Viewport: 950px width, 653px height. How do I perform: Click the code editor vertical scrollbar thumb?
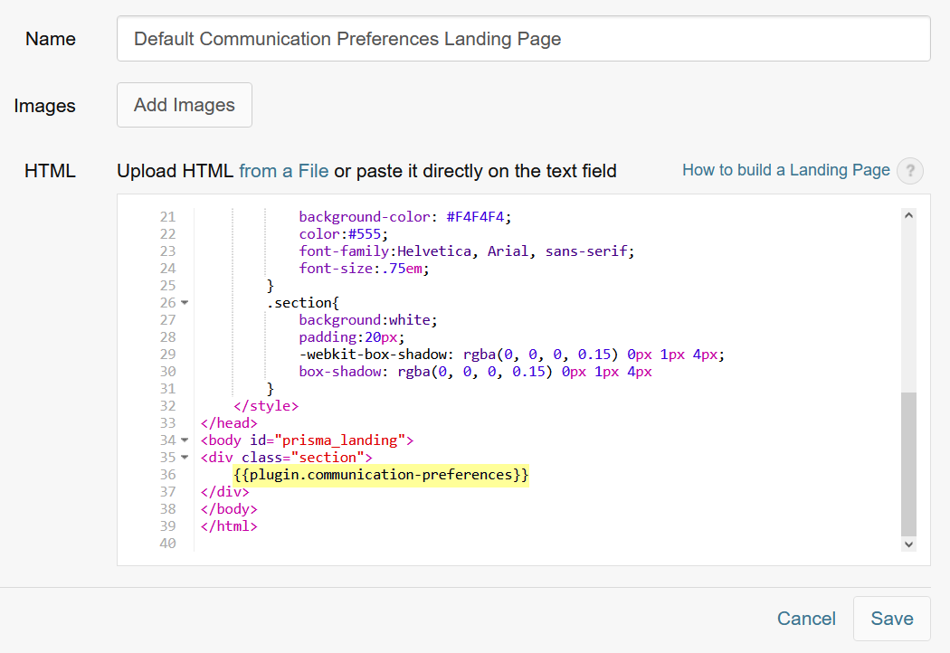pyautogui.click(x=908, y=465)
